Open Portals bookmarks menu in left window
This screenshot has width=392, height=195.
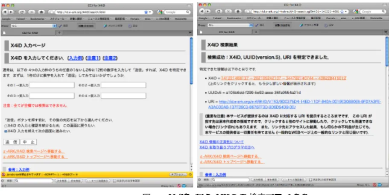tap(136, 19)
